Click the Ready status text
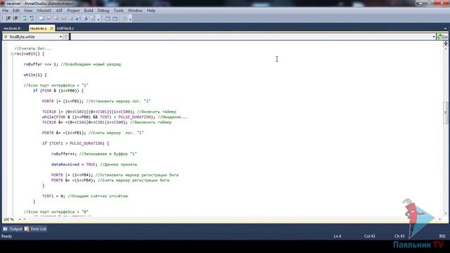 tap(6, 236)
